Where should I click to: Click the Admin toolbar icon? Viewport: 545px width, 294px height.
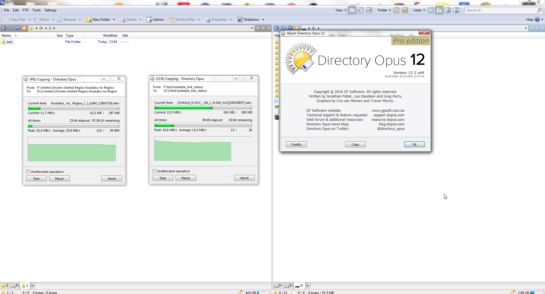[x=149, y=20]
